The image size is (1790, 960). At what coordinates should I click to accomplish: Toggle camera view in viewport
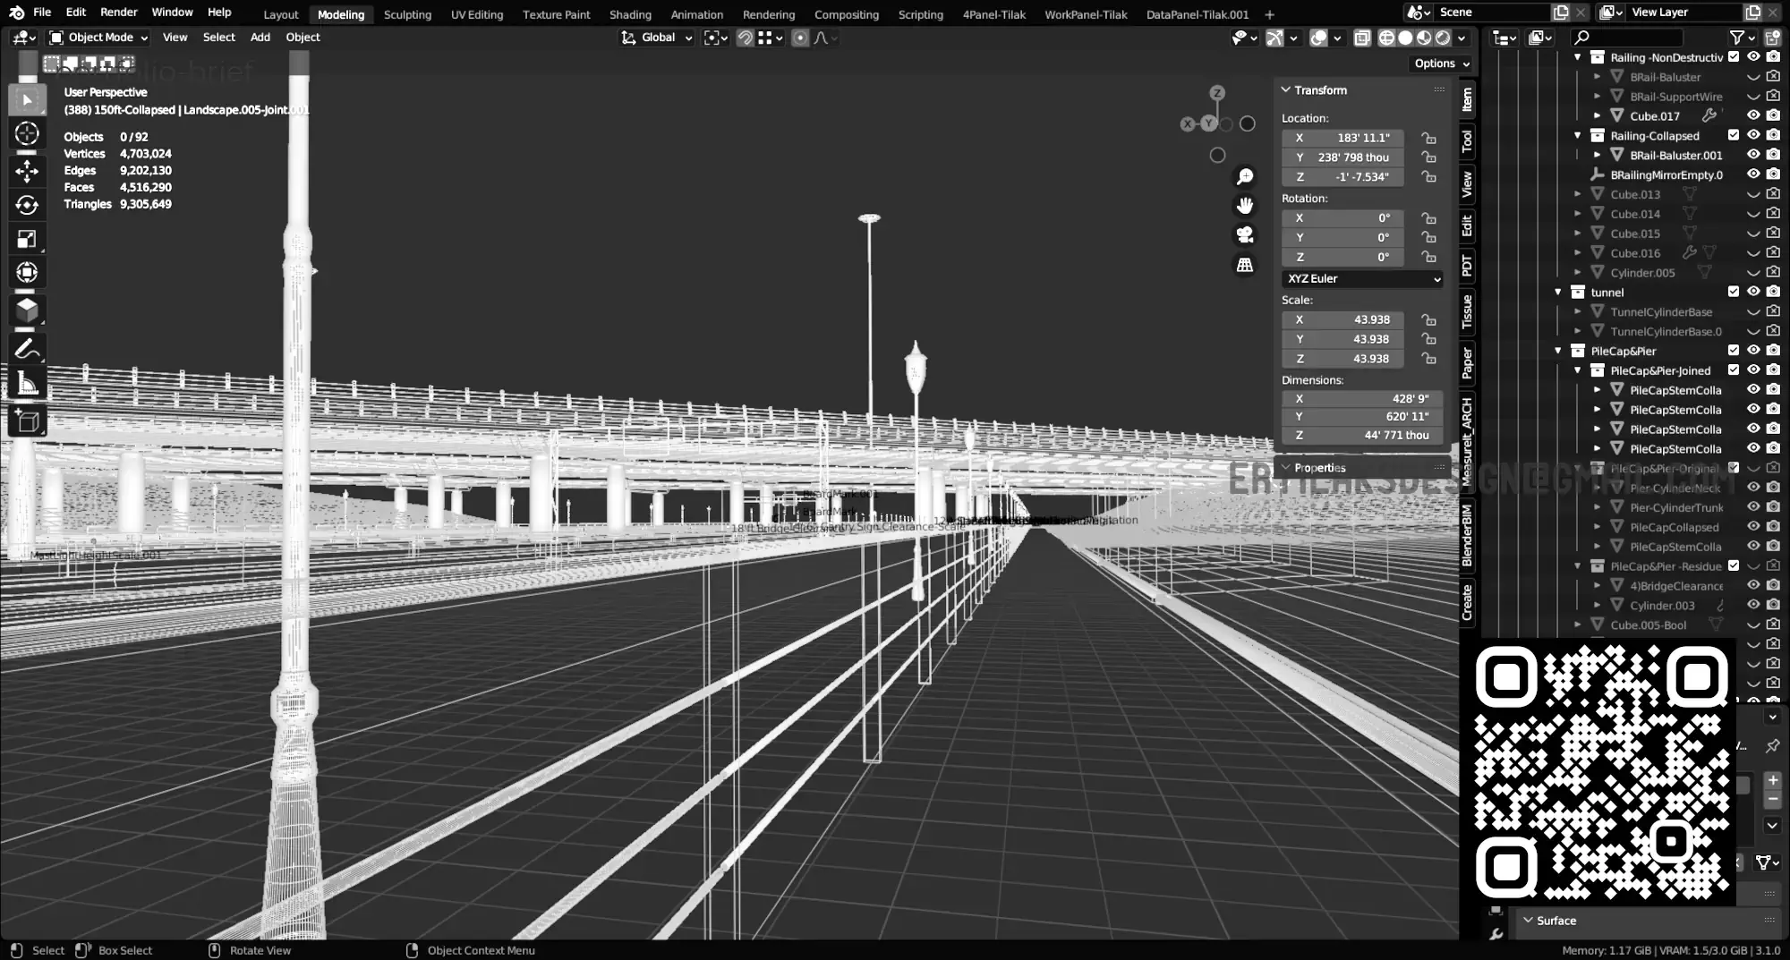pyautogui.click(x=1245, y=235)
